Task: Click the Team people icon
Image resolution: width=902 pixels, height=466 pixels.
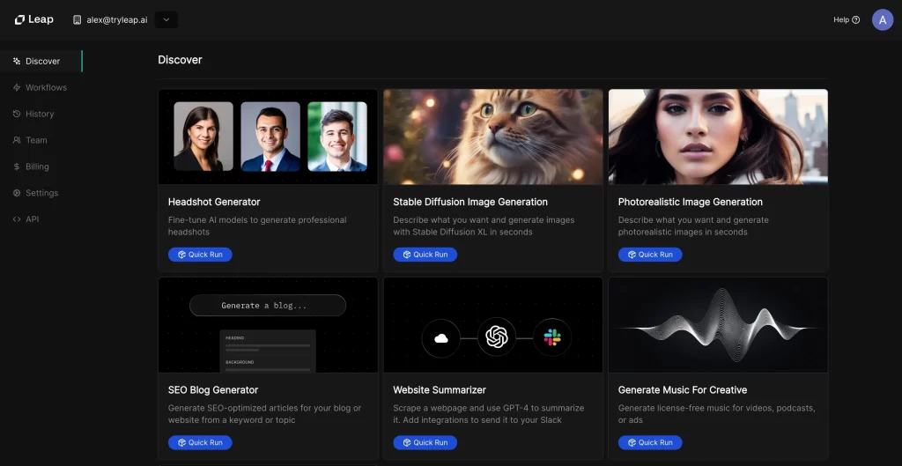Action: [17, 140]
